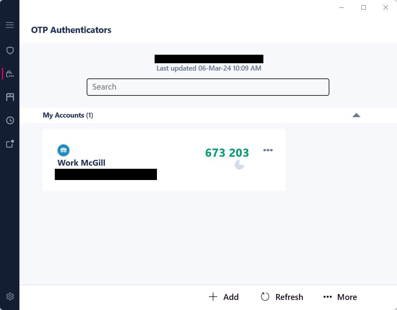
Task: Click the Add button
Action: [x=224, y=297]
